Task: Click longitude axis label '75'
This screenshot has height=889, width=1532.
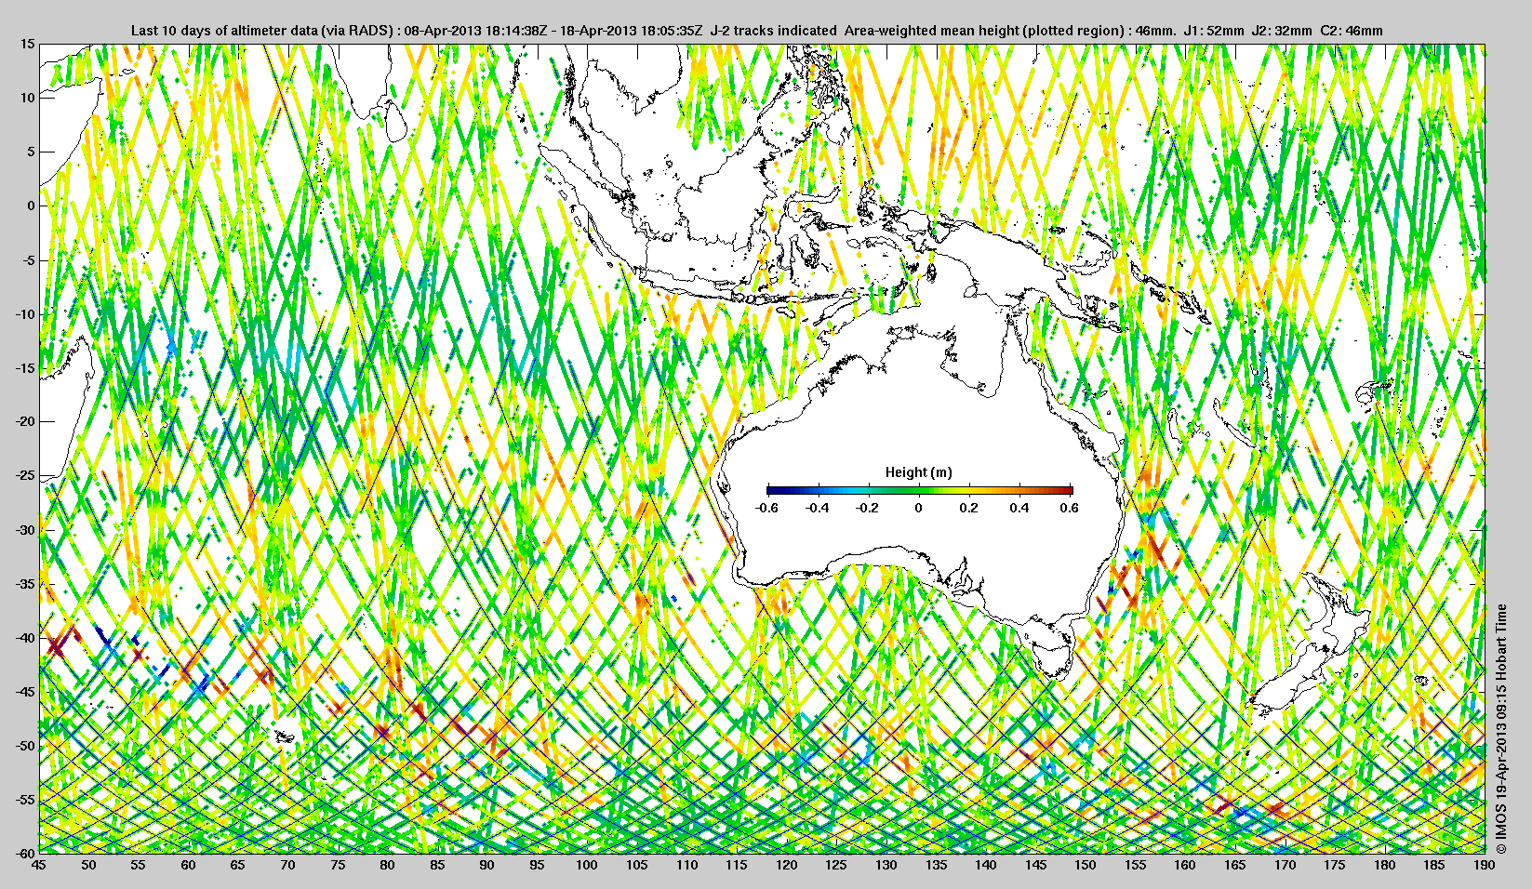Action: pos(338,865)
